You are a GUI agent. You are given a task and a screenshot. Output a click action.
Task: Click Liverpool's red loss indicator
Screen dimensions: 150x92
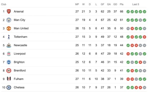tap(128, 54)
